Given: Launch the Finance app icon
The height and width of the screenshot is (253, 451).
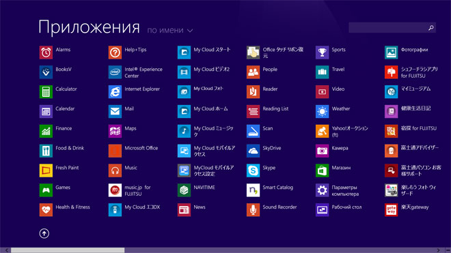Looking at the screenshot, I should coord(46,131).
